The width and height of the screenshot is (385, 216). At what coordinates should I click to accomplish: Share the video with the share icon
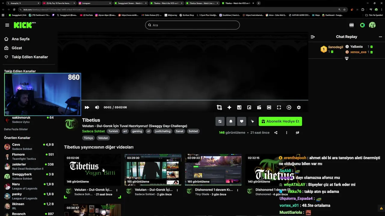coord(276,133)
